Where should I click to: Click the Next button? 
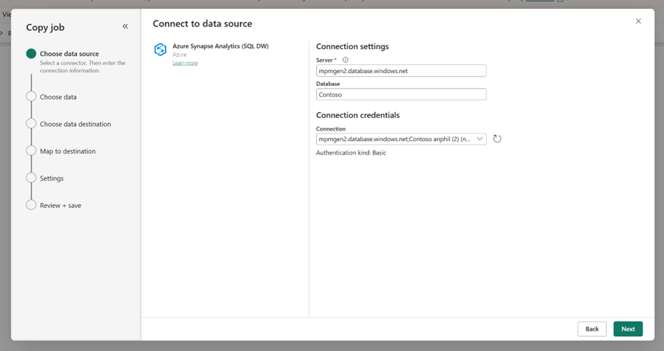click(628, 329)
